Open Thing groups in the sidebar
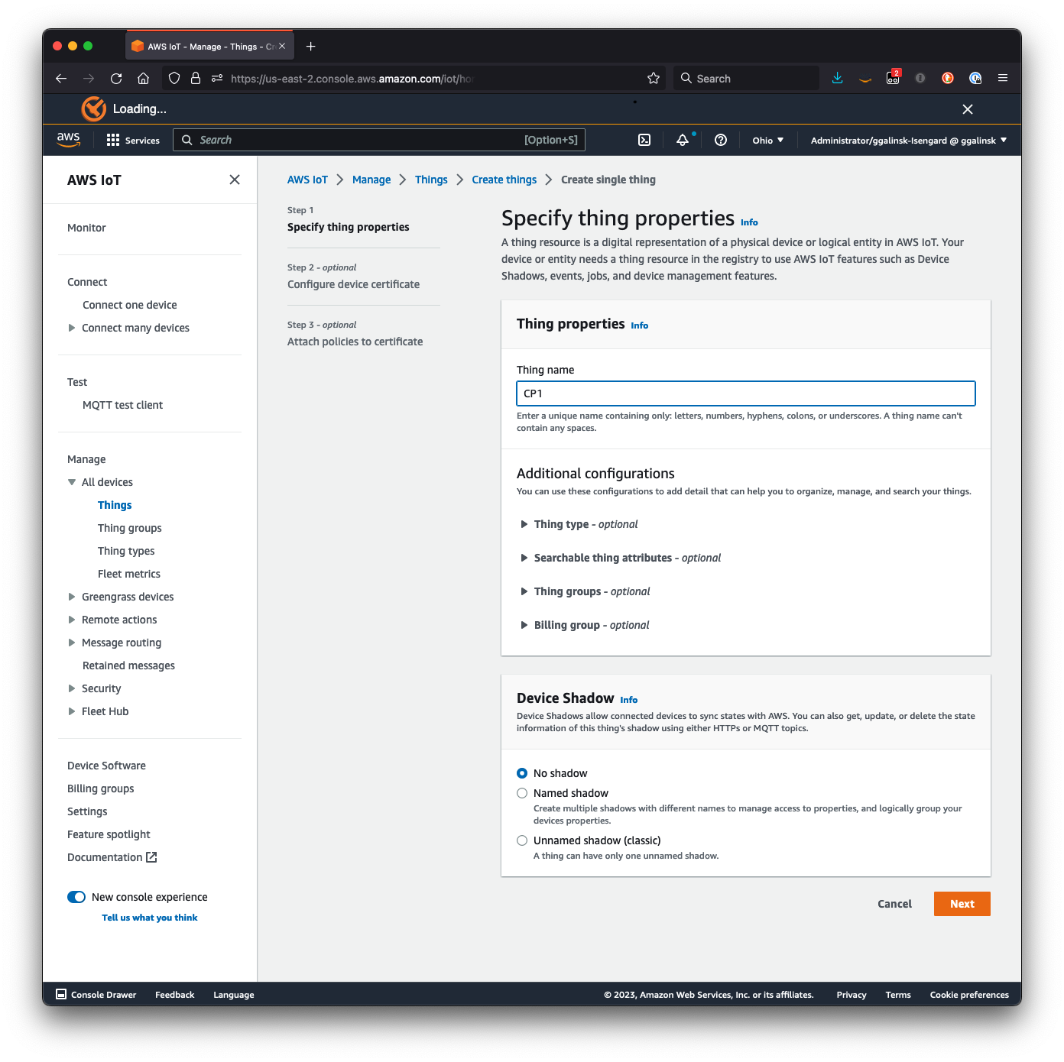This screenshot has width=1064, height=1062. tap(129, 527)
